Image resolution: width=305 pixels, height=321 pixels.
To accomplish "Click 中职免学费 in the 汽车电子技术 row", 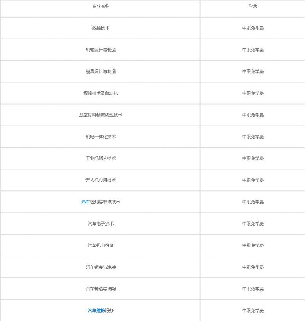I will click(x=253, y=224).
